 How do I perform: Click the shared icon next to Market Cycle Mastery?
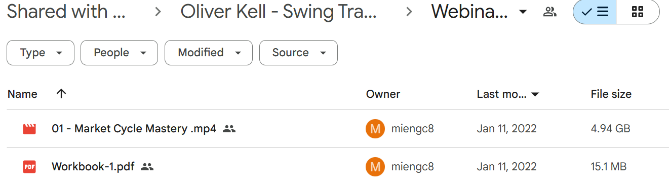(229, 129)
